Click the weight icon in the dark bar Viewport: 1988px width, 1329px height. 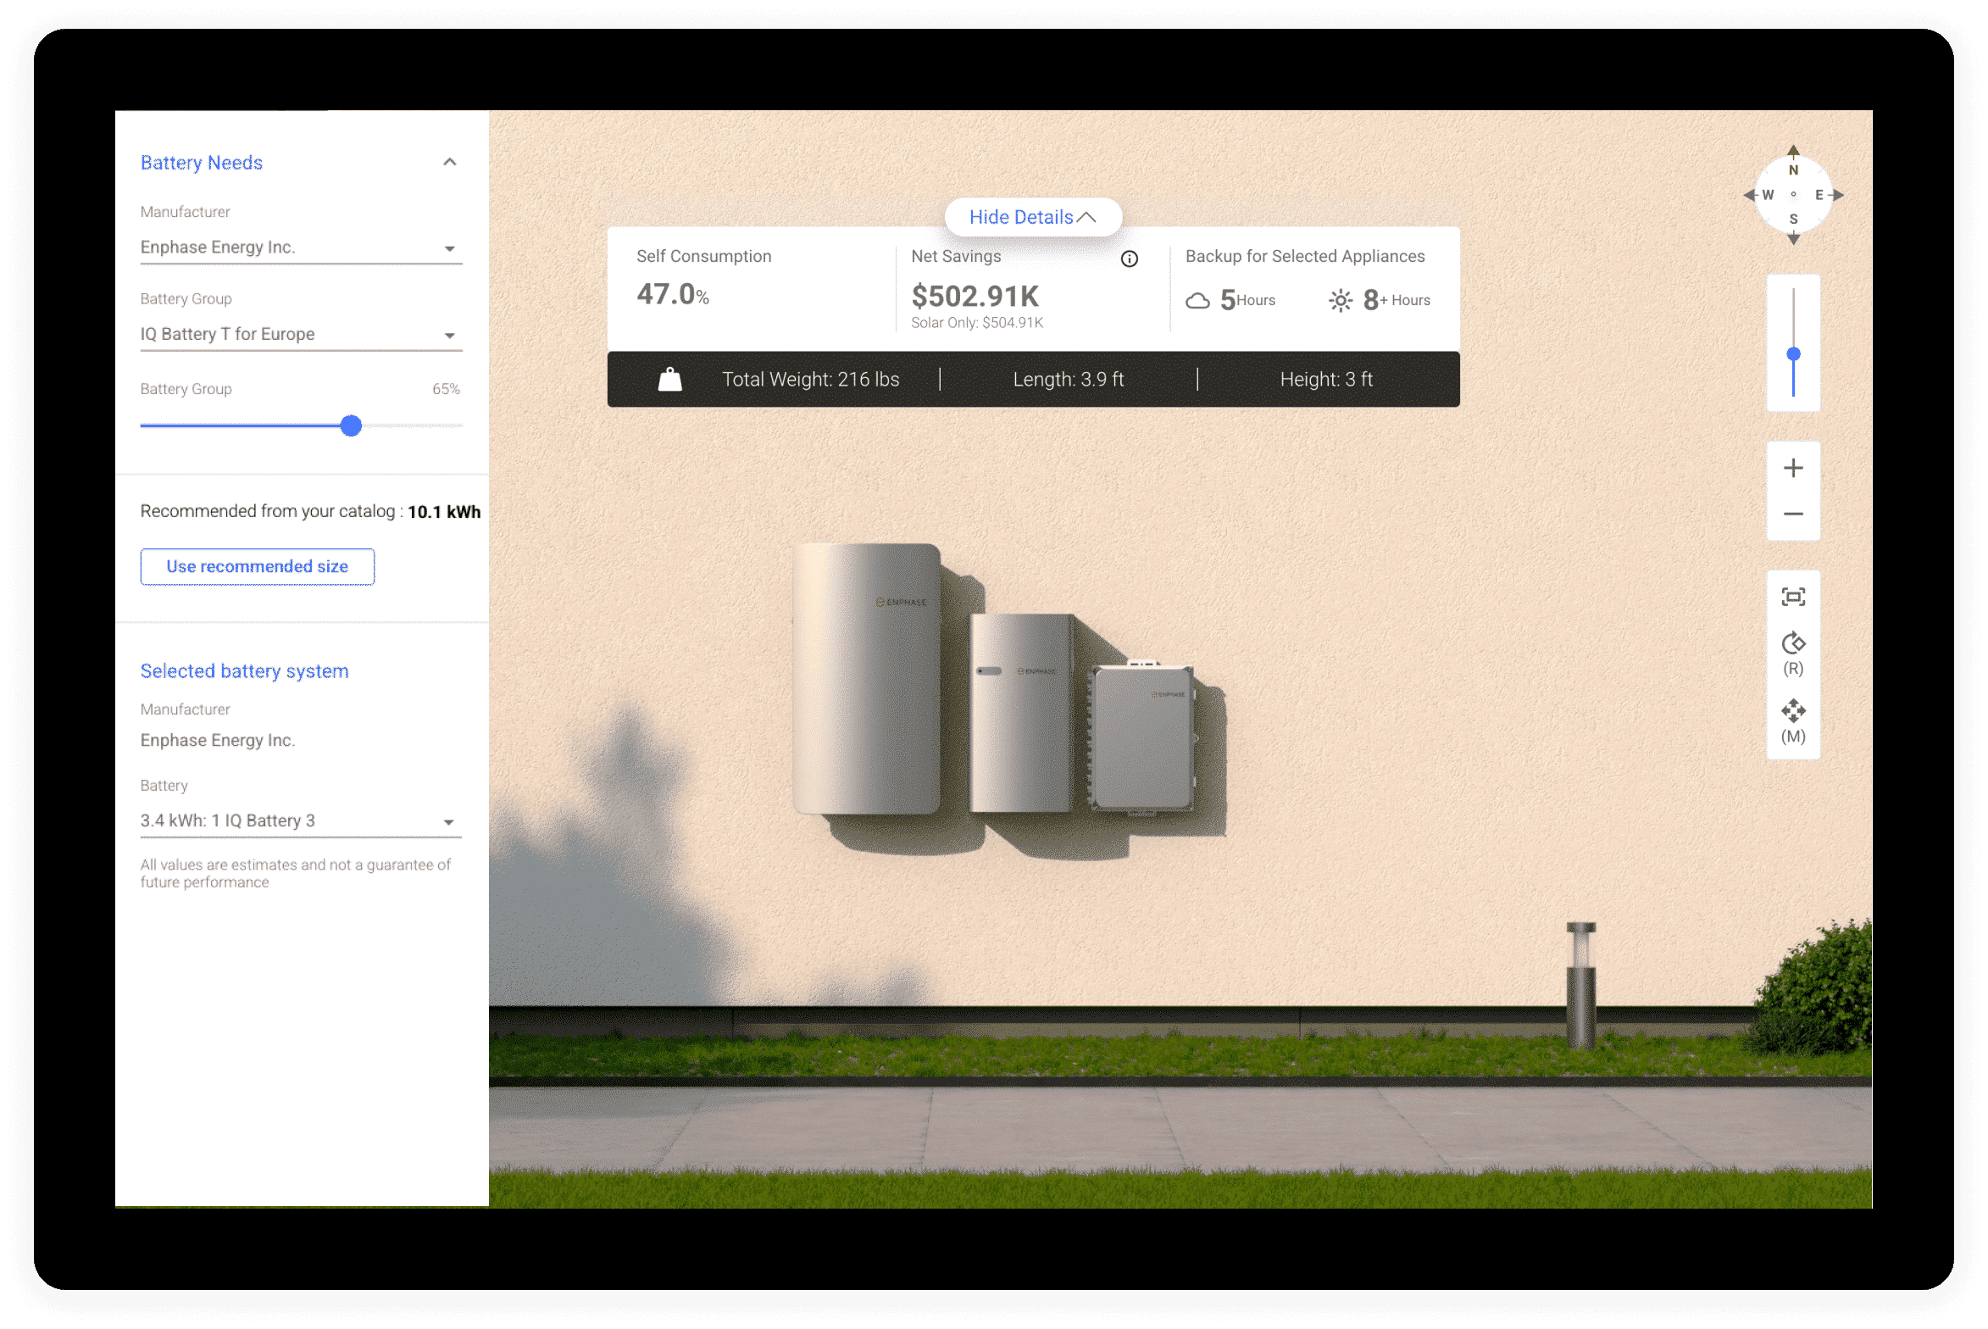[x=670, y=379]
